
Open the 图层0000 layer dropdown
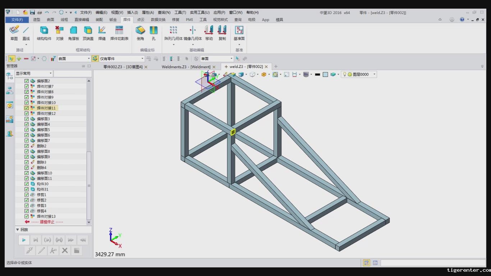pos(374,74)
